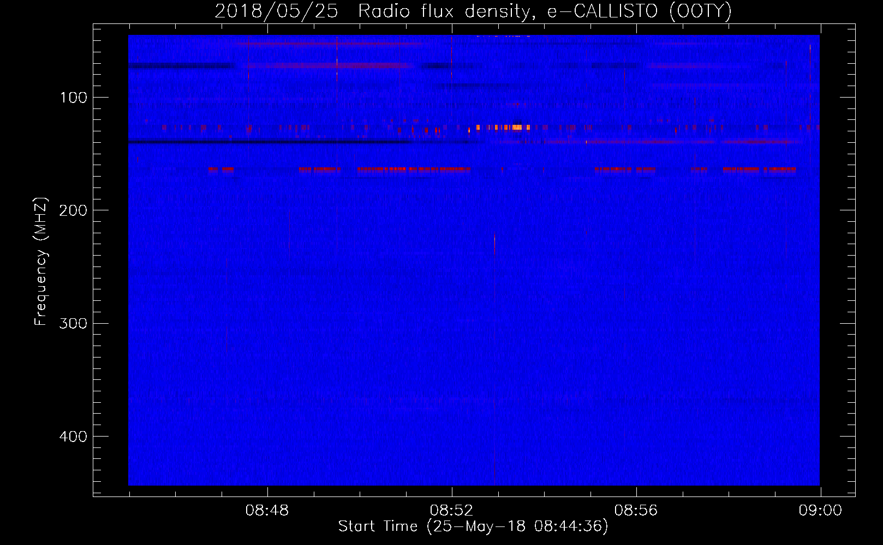Click the 09:00 time tick label
Screen dimensions: 883x545
coord(820,511)
